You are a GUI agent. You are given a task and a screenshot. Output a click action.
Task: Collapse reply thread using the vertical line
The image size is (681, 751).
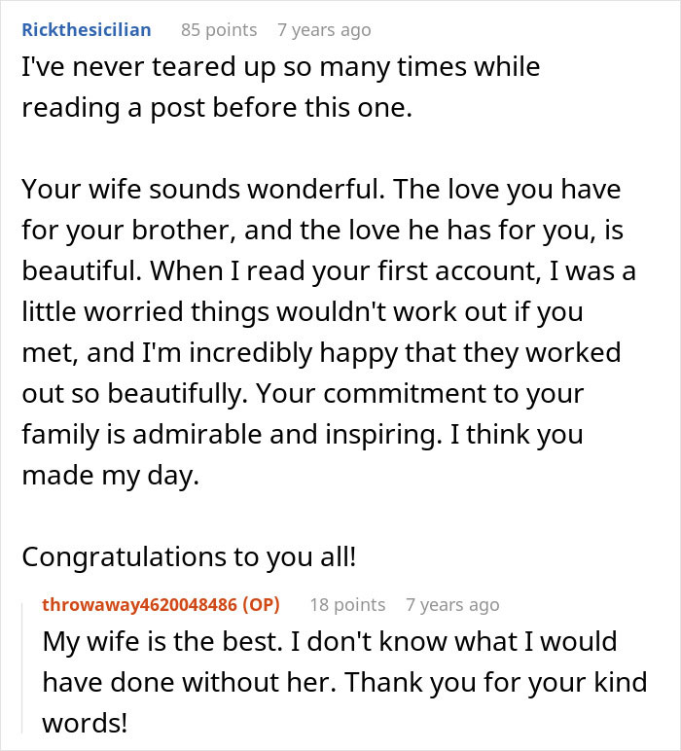[22, 668]
